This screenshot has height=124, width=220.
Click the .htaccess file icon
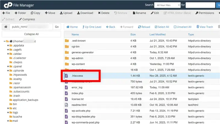pos(66,75)
